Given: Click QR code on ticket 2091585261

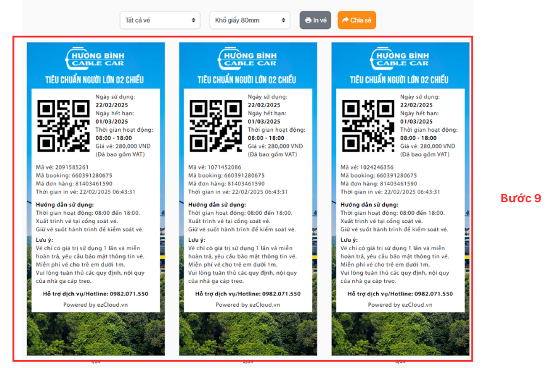Looking at the screenshot, I should tap(63, 125).
